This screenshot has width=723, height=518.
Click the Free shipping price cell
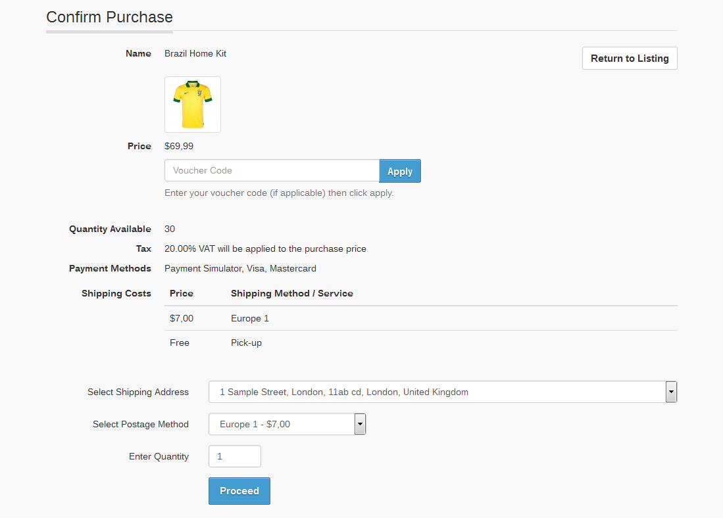coord(180,342)
